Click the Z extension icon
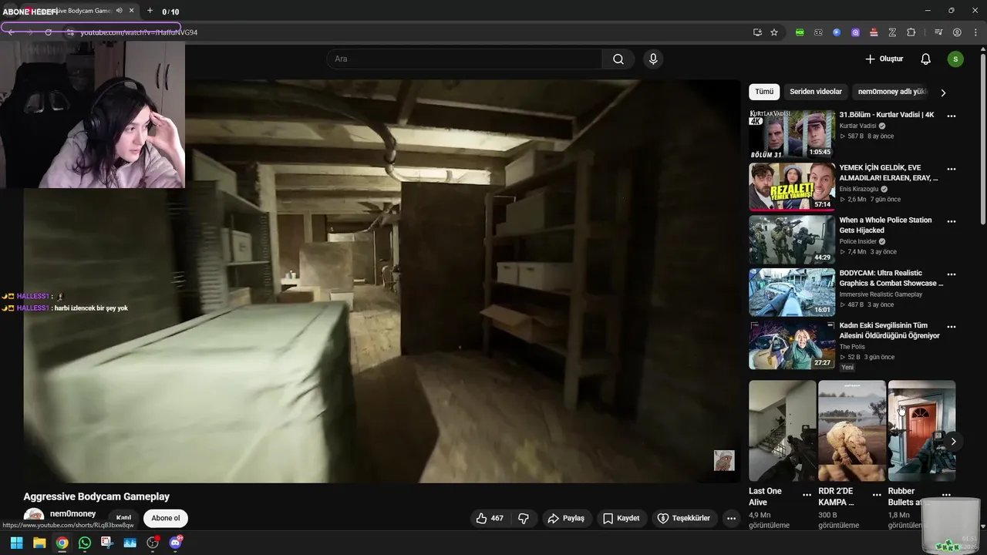987x555 pixels. (x=892, y=32)
